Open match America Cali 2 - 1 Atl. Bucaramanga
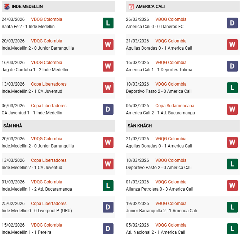 160,113
